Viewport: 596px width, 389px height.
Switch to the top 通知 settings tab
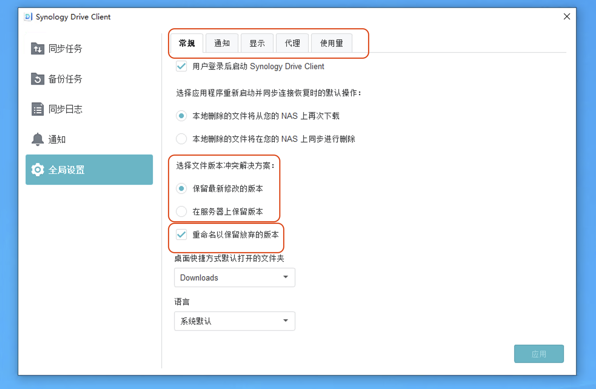[x=222, y=43]
